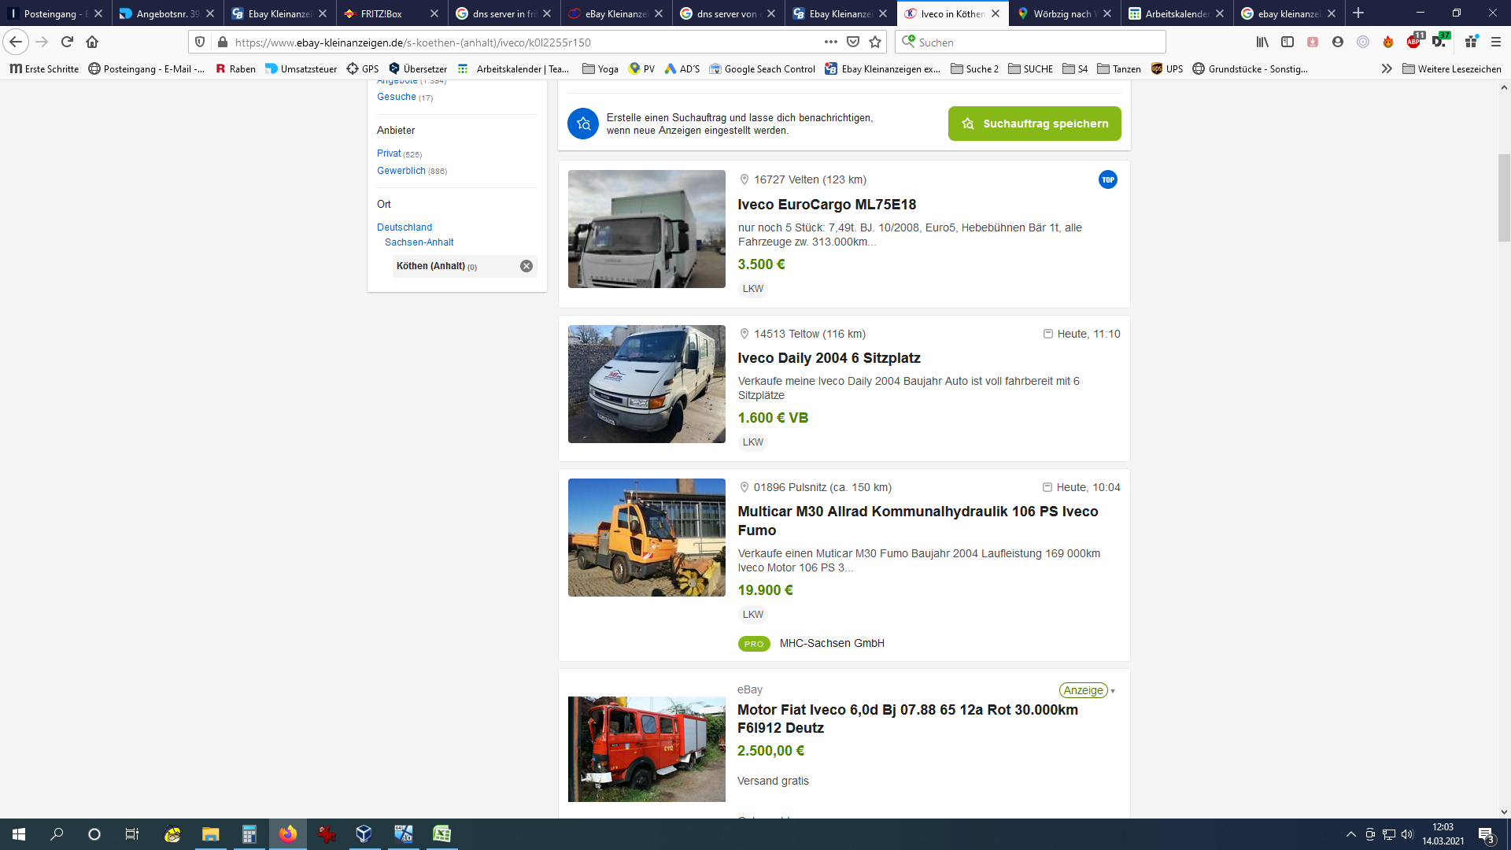Image resolution: width=1511 pixels, height=850 pixels.
Task: Remove Köthen (Anhalt) location filter
Action: coord(526,266)
